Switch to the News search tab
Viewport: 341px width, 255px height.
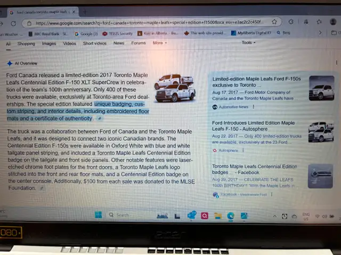tap(119, 43)
